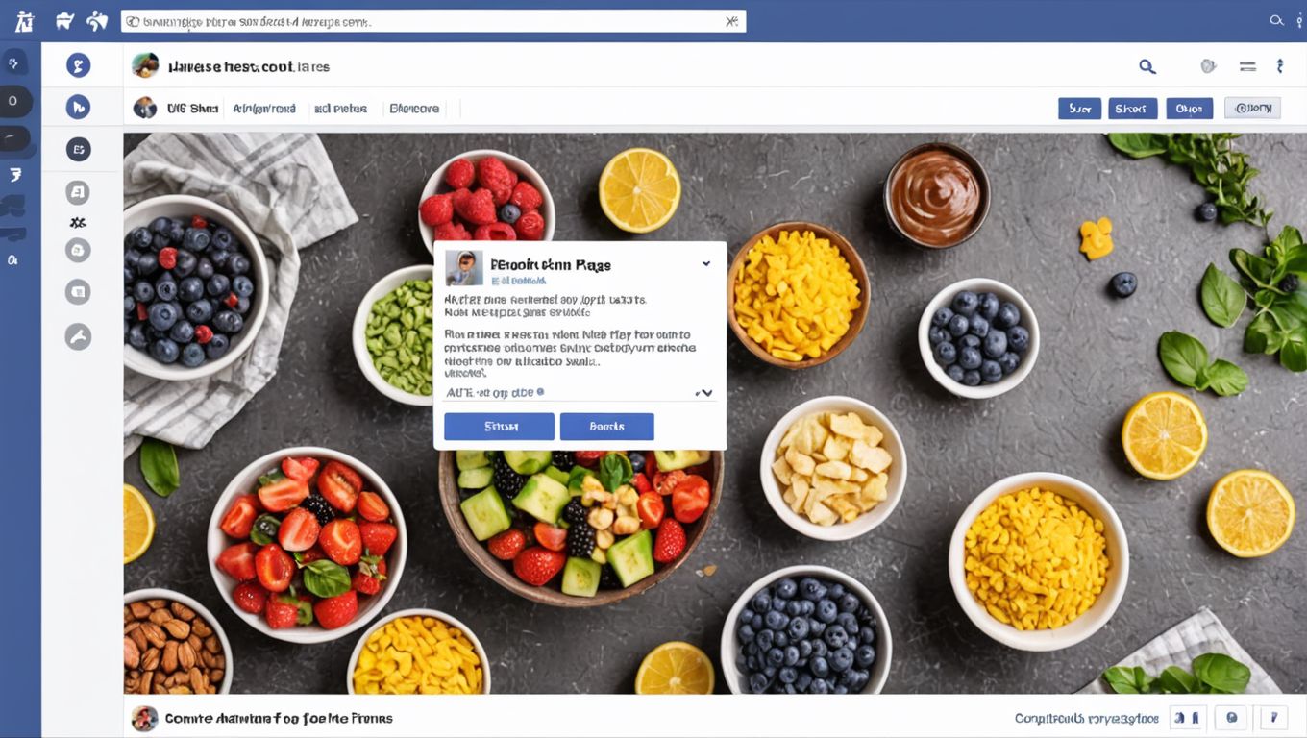The width and height of the screenshot is (1307, 738).
Task: Click the right blue button in popup card
Action: 606,426
